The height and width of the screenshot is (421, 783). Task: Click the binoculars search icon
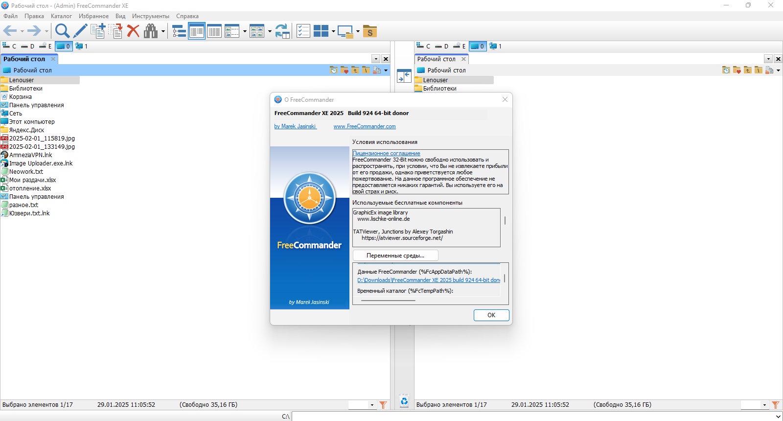pyautogui.click(x=151, y=31)
